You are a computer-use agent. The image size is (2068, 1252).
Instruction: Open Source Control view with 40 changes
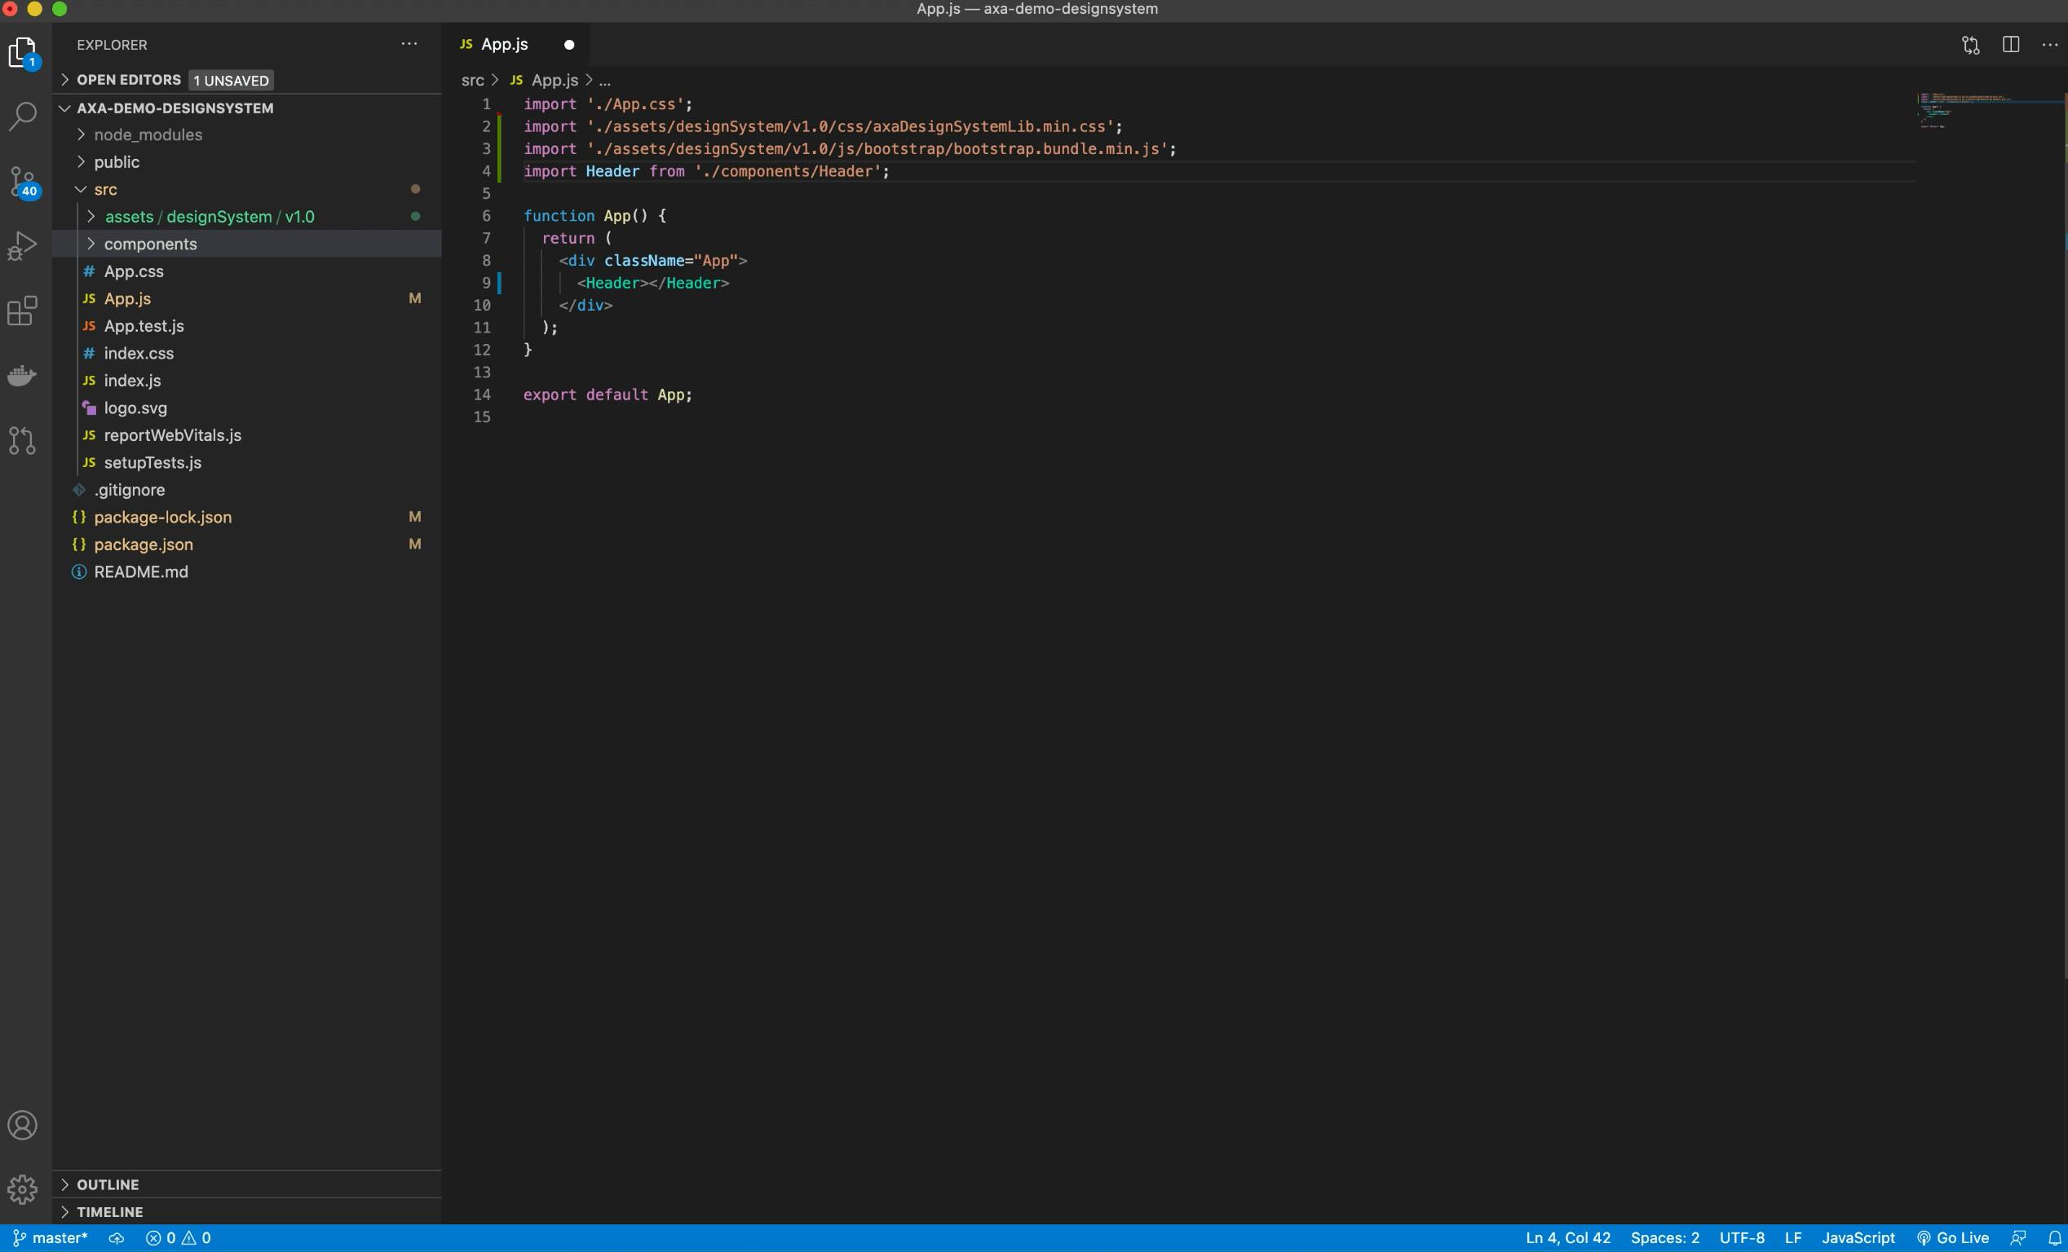coord(23,180)
